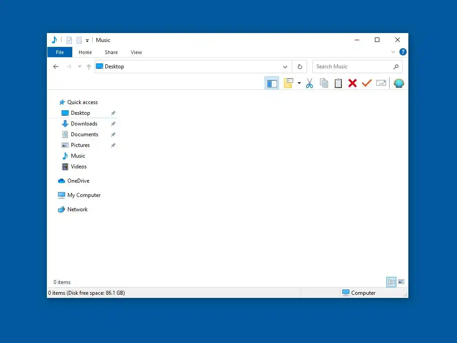Select My Computer in the navigation pane
The height and width of the screenshot is (343, 457).
coord(84,195)
